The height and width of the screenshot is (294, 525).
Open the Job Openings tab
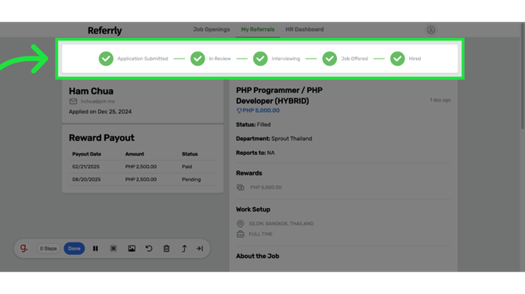click(212, 30)
